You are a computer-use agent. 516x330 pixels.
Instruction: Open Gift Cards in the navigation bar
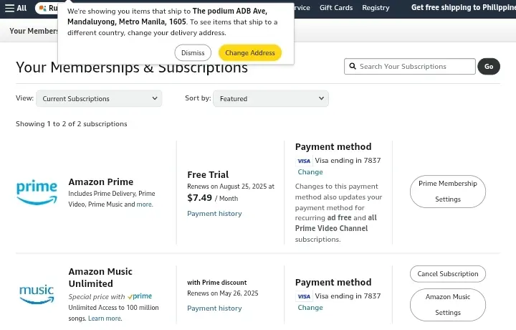coord(336,8)
